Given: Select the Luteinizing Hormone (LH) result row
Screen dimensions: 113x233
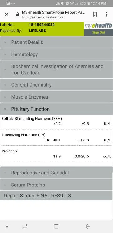Looking at the screenshot, I should [x=56, y=138].
